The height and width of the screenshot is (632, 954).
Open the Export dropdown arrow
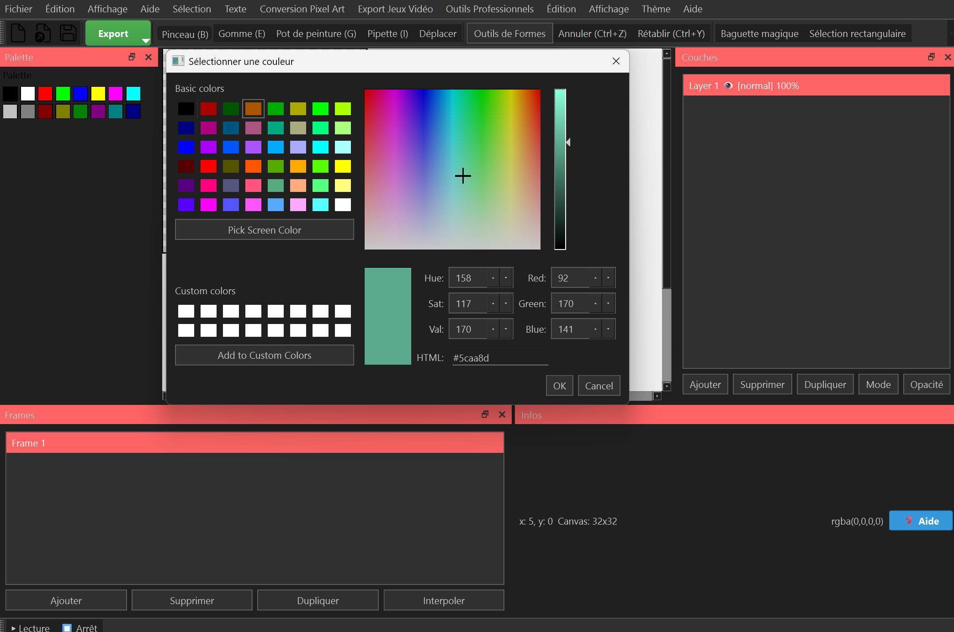pyautogui.click(x=146, y=41)
